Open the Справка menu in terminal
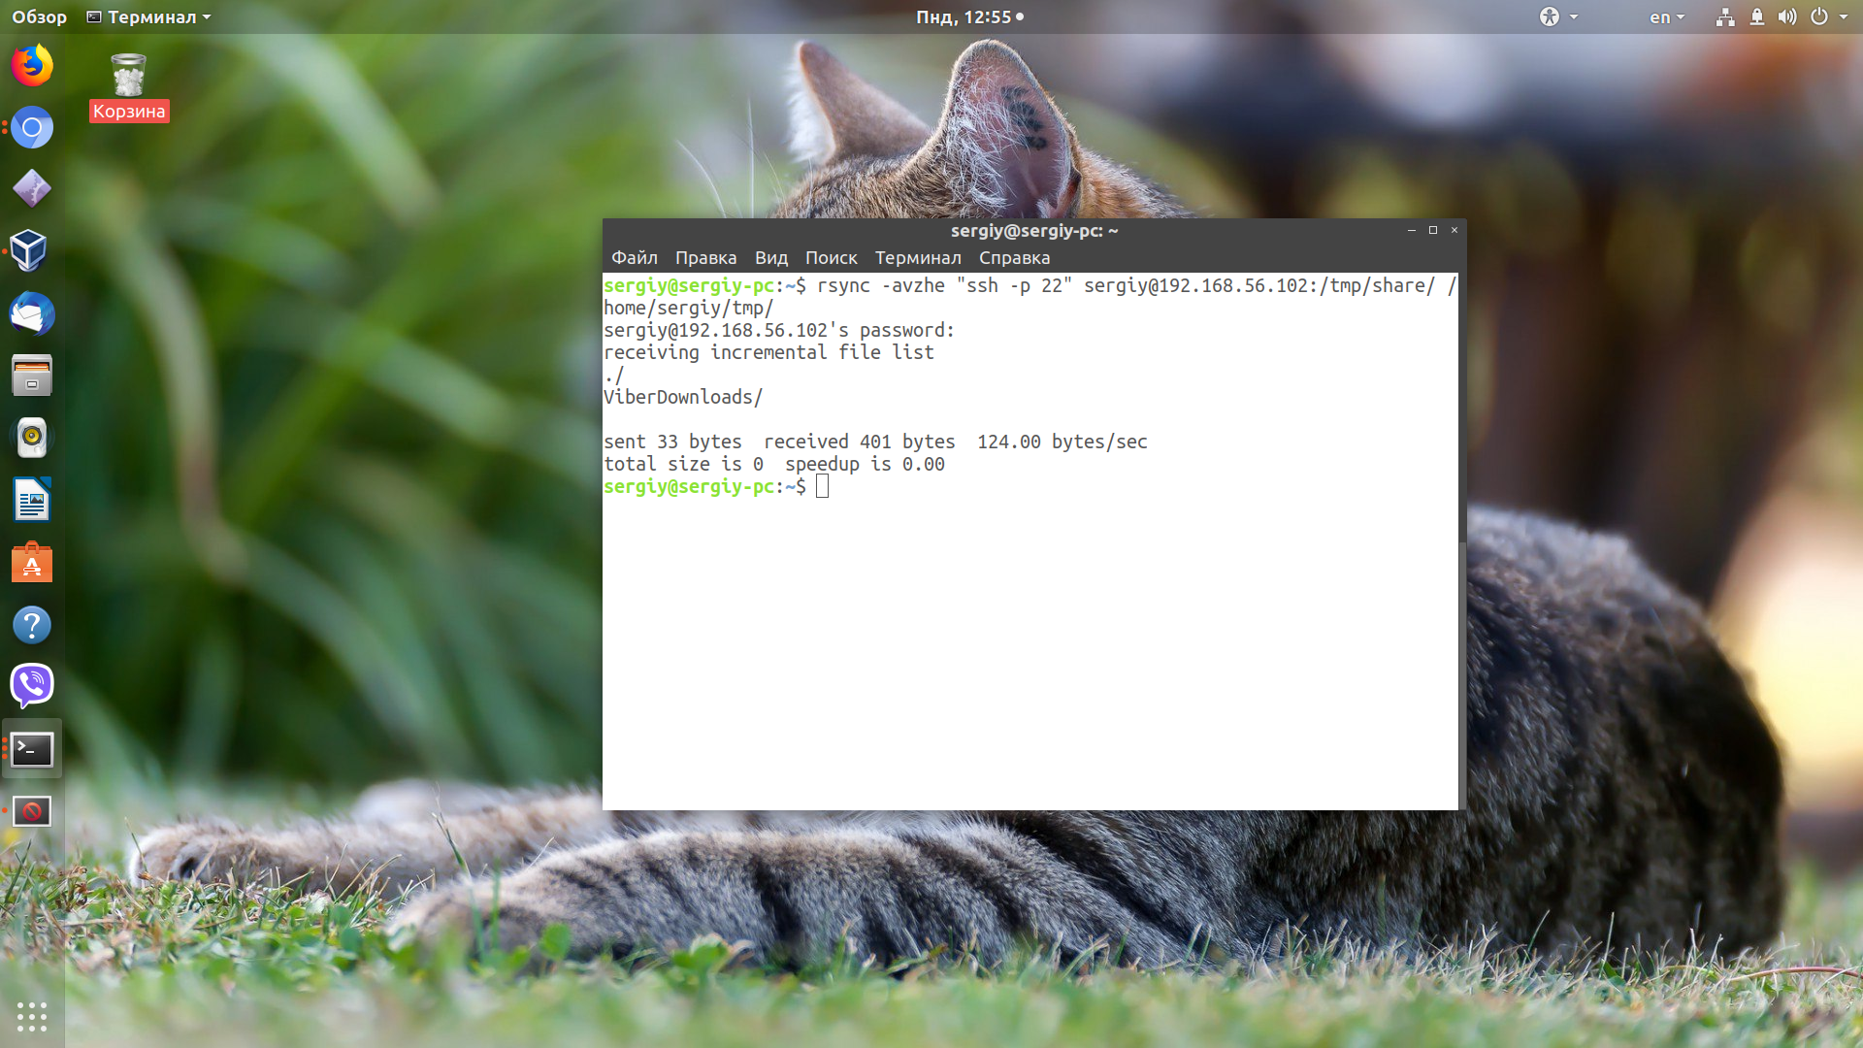Viewport: 1863px width, 1048px height. (1014, 257)
